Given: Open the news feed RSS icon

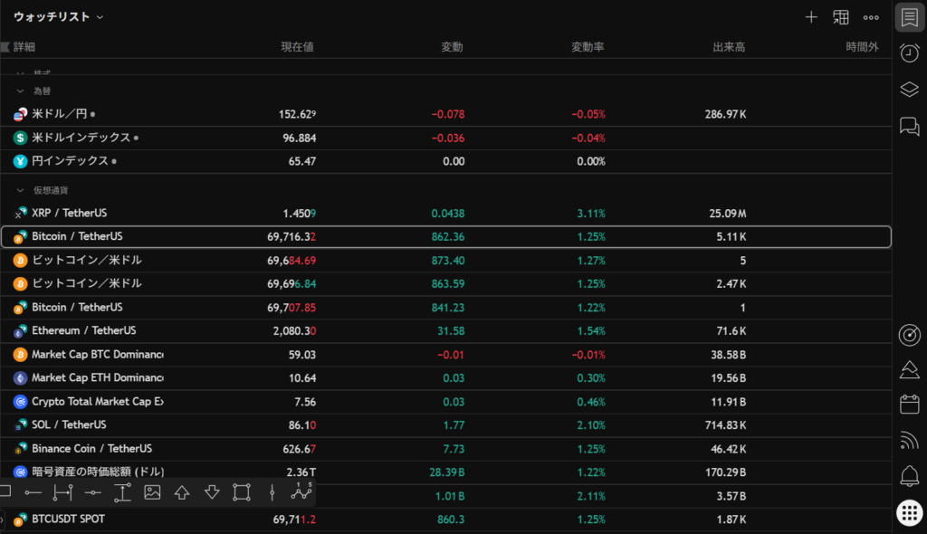Looking at the screenshot, I should coord(910,441).
